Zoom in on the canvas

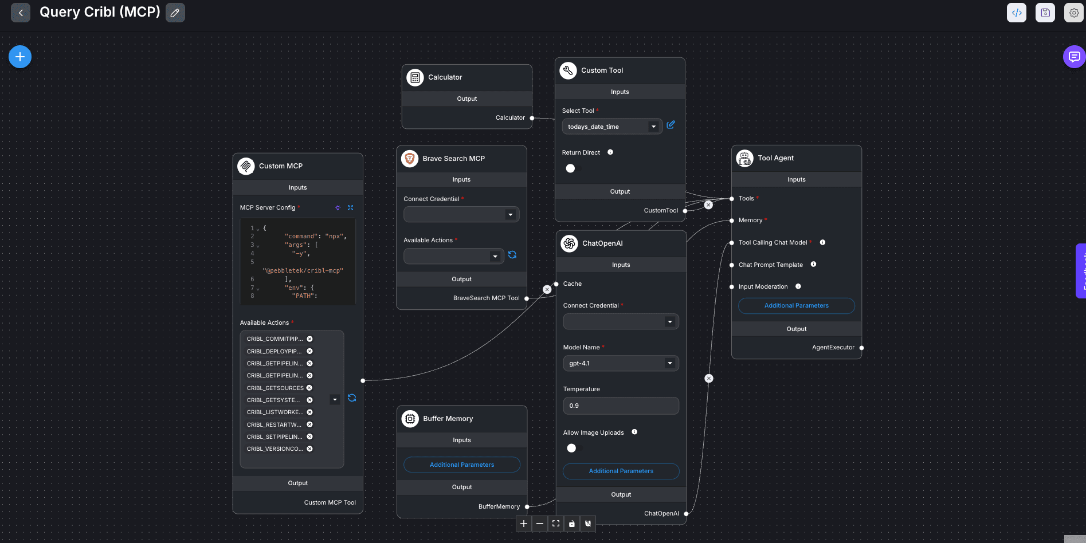tap(523, 523)
